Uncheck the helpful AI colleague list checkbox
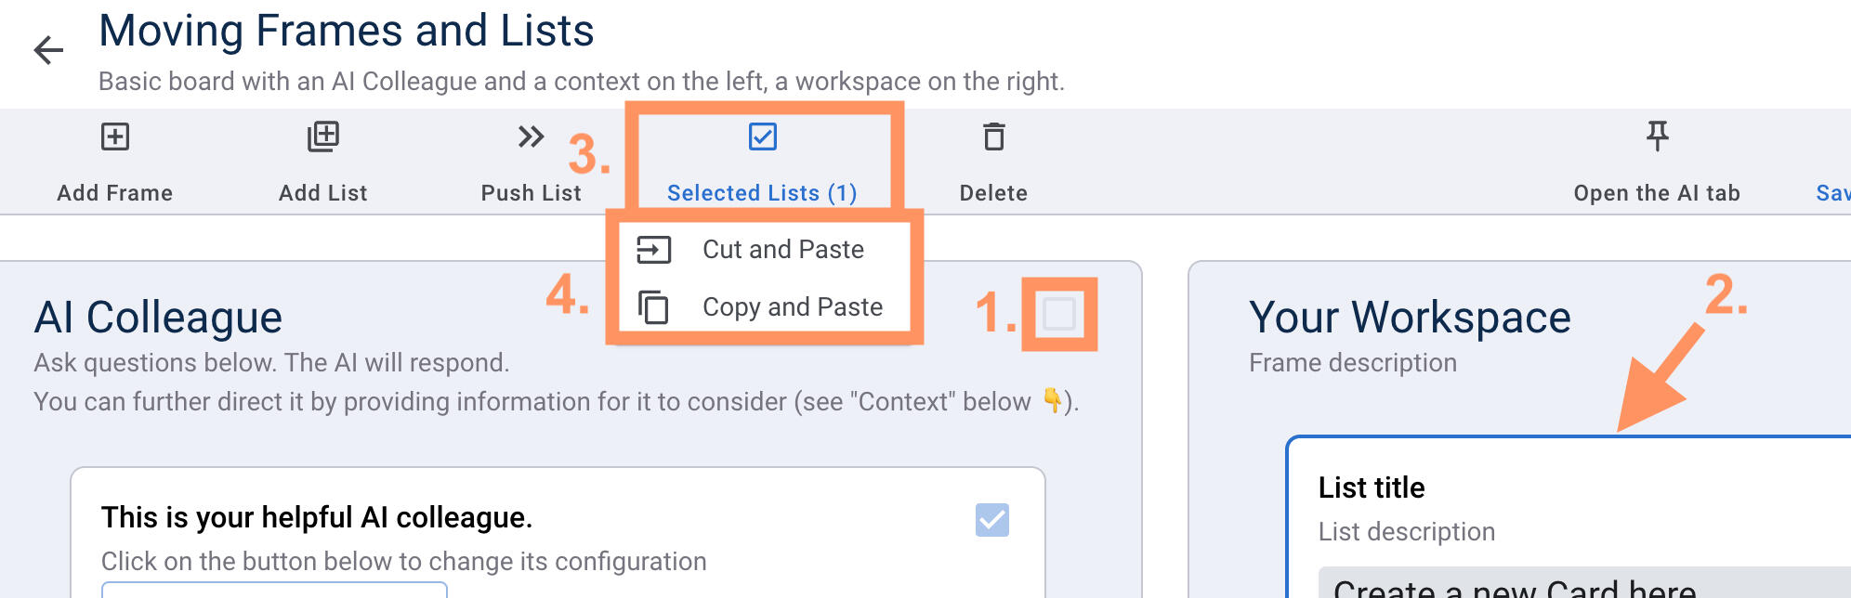Image resolution: width=1851 pixels, height=598 pixels. coord(991,520)
